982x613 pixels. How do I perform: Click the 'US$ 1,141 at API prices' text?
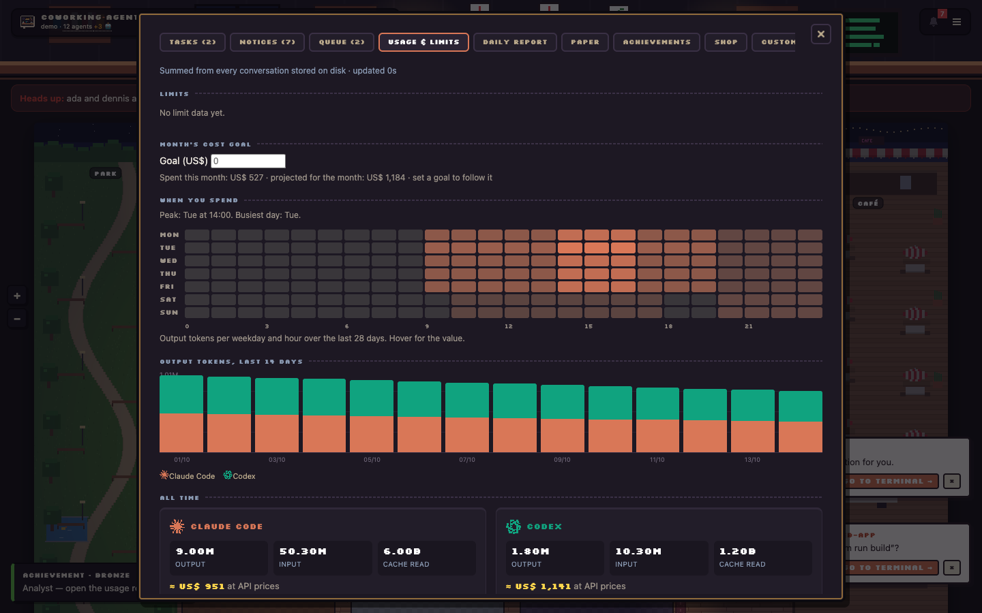click(x=566, y=586)
